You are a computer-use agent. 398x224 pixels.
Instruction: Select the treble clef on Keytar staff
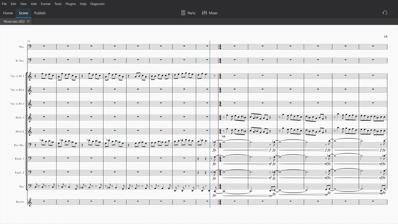point(30,202)
